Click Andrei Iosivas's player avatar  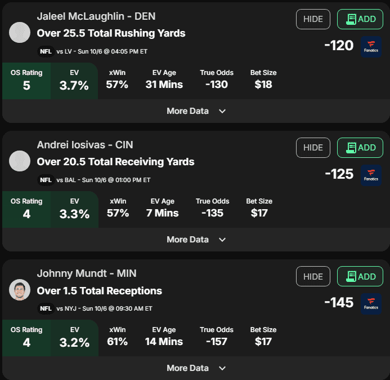(x=20, y=161)
